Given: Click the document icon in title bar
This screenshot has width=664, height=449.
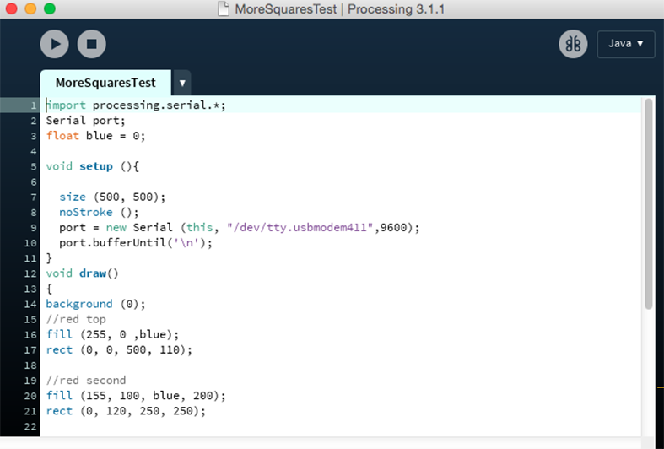Looking at the screenshot, I should (224, 9).
